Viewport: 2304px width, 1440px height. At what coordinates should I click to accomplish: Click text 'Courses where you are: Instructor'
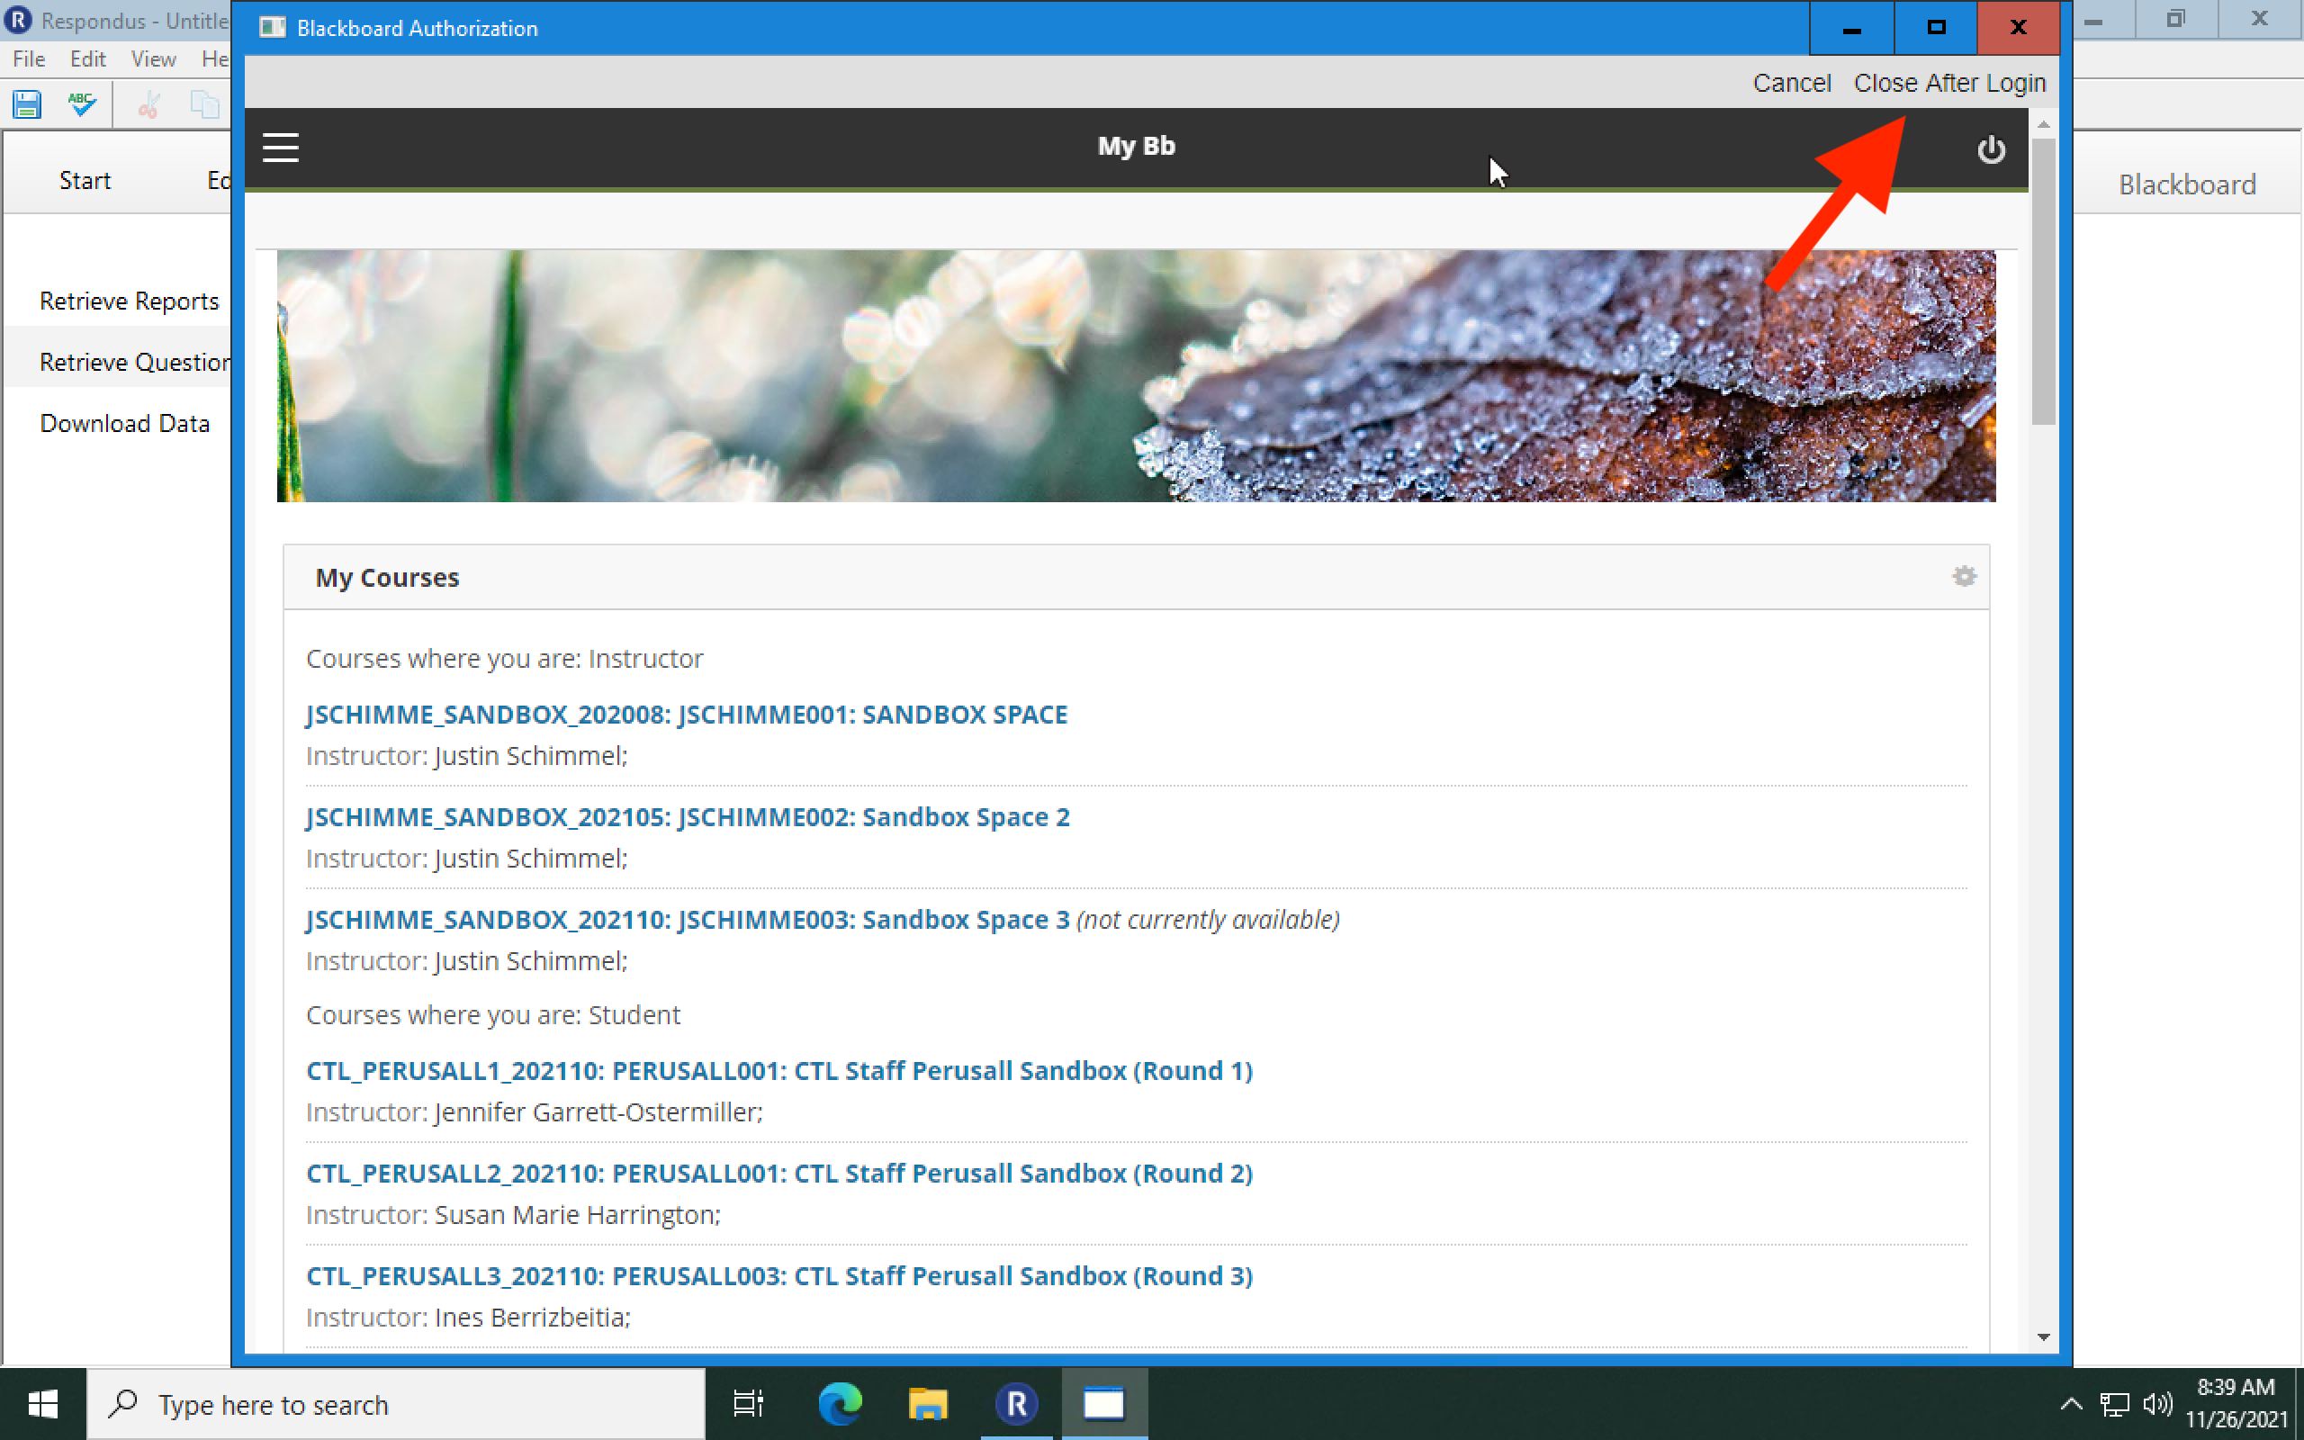pyautogui.click(x=505, y=658)
